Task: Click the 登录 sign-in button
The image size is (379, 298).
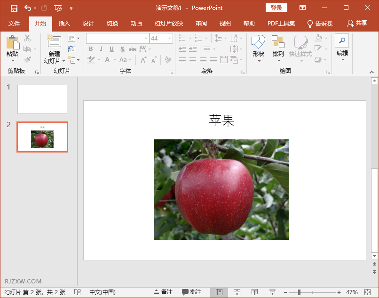Action: (276, 8)
